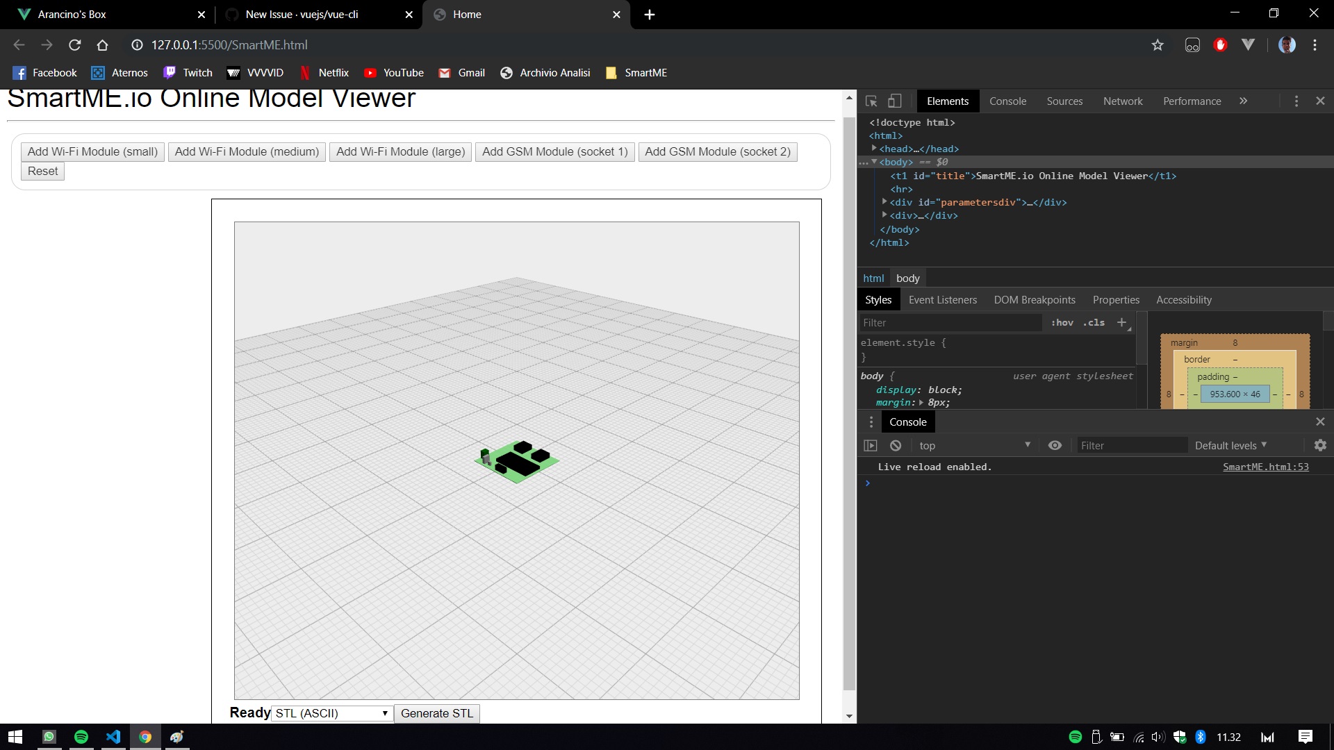Open the Sources tab
This screenshot has height=750, width=1334.
[1064, 101]
